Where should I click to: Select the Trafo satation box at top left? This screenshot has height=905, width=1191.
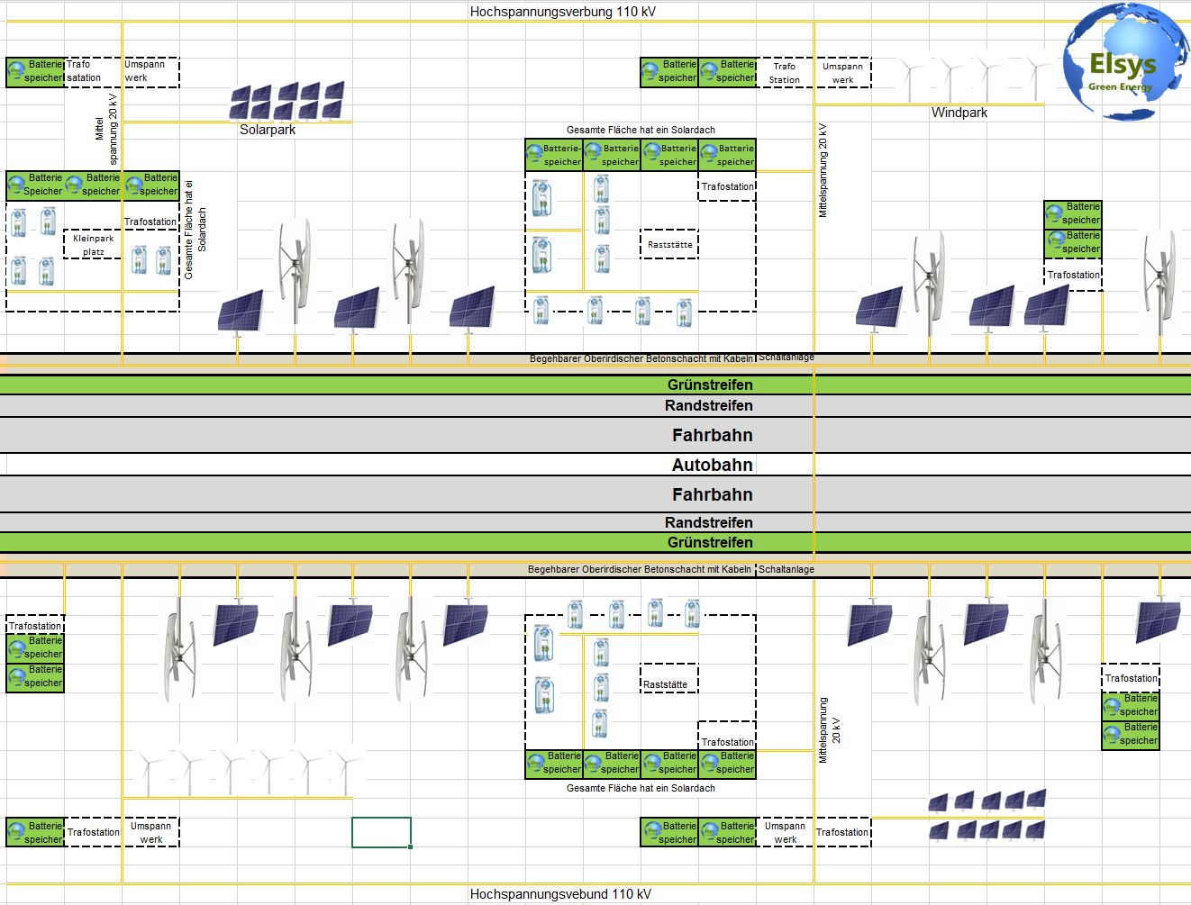[x=93, y=72]
